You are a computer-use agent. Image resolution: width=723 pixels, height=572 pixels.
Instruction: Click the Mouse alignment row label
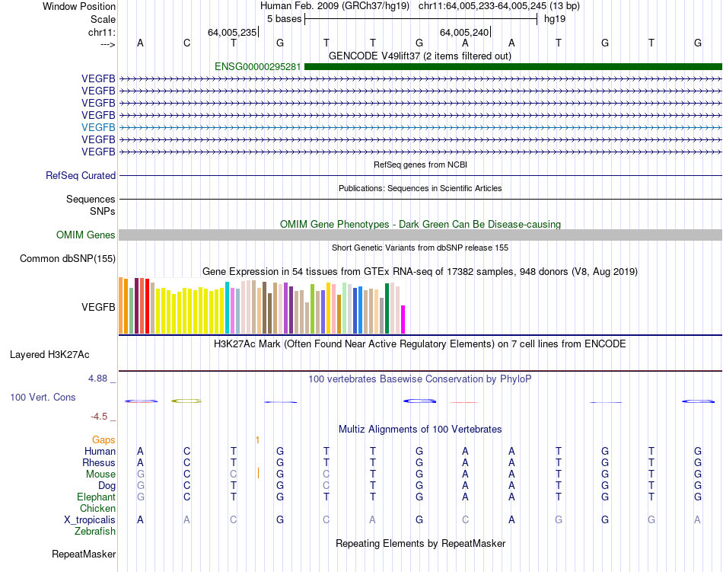(101, 475)
